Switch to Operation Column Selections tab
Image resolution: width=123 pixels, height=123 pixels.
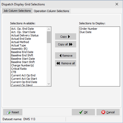pos(51,11)
